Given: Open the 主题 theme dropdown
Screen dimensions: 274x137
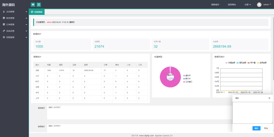Looking at the screenshot, I should 247,5.
